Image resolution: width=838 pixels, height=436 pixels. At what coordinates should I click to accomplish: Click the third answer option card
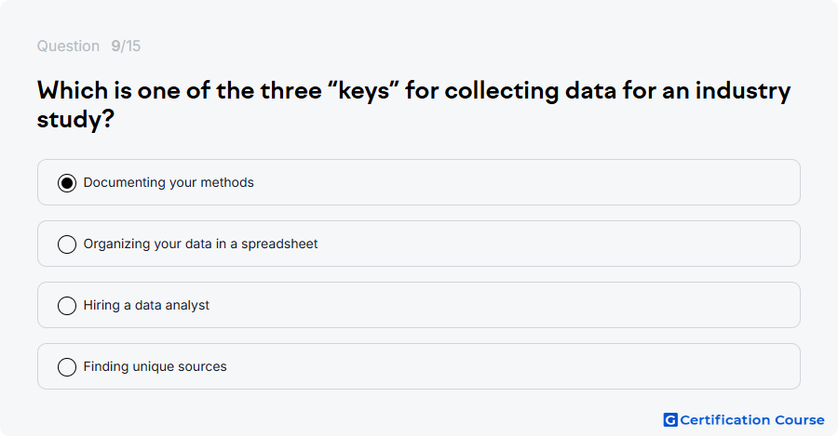[x=419, y=305]
